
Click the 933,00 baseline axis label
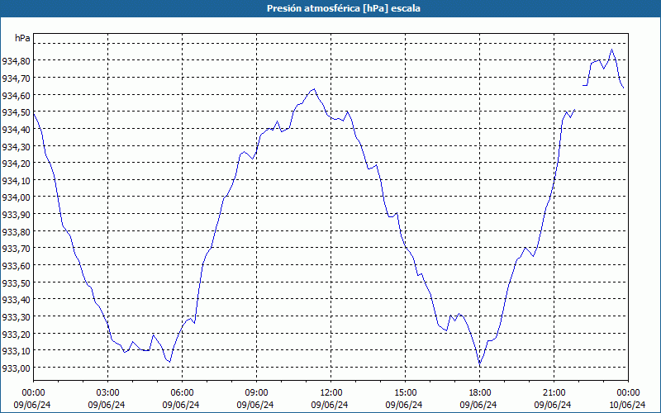16,368
